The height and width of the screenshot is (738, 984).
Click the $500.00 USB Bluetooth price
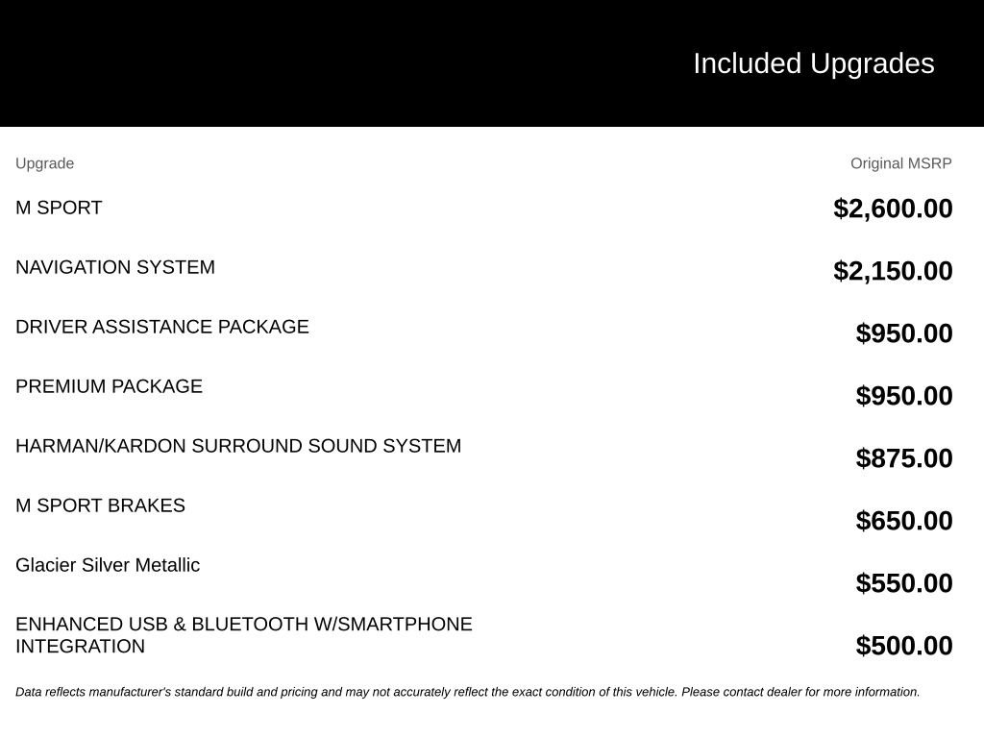(x=903, y=646)
